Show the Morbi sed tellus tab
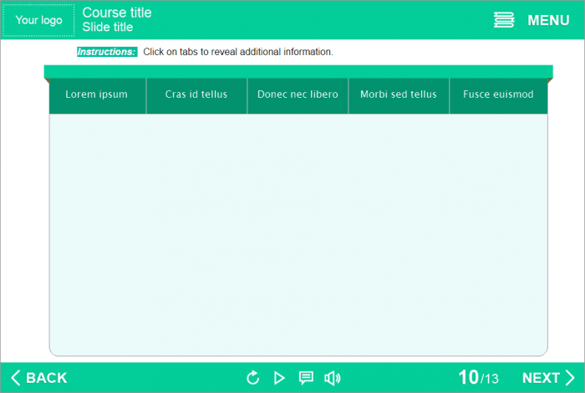 (x=399, y=94)
